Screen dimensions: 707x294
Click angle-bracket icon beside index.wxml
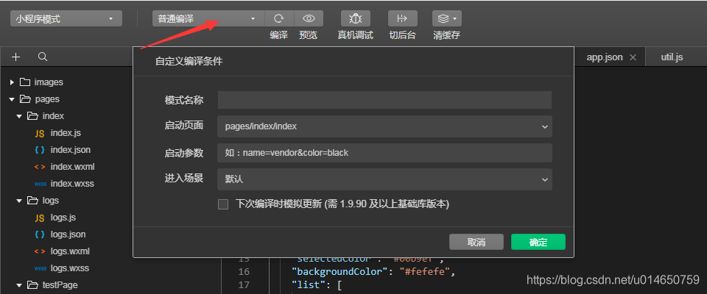tap(40, 167)
